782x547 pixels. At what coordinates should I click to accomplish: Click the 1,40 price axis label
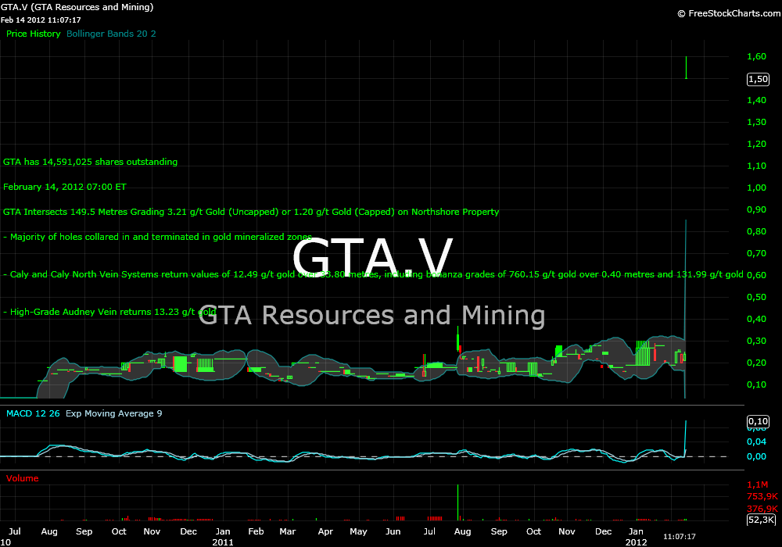(x=756, y=100)
